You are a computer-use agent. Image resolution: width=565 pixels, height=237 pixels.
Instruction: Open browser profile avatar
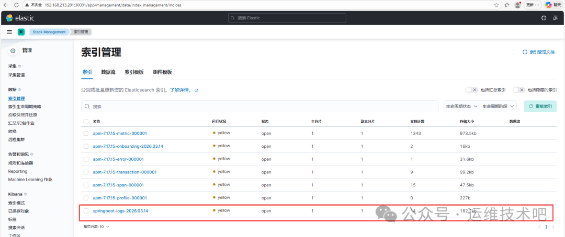tap(517, 5)
